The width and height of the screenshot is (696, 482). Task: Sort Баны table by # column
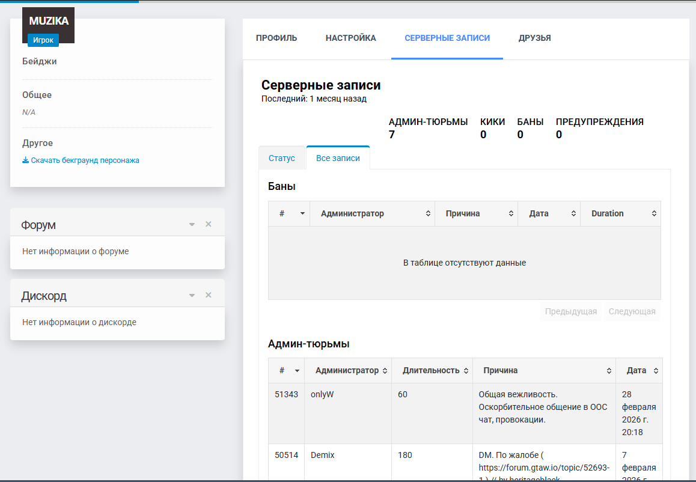tap(289, 213)
